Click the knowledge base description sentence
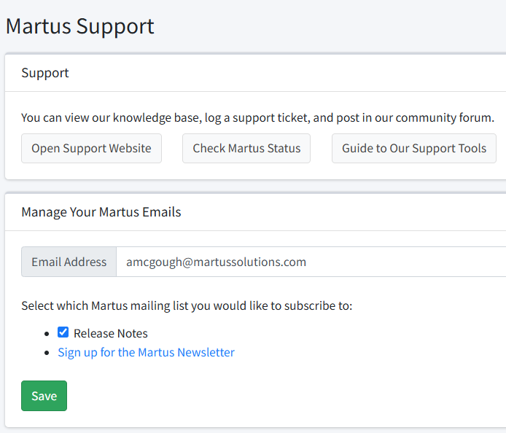 click(257, 118)
